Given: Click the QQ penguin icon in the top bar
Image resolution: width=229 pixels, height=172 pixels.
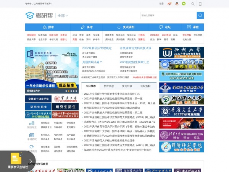Looking at the screenshot, I should tap(177, 4).
